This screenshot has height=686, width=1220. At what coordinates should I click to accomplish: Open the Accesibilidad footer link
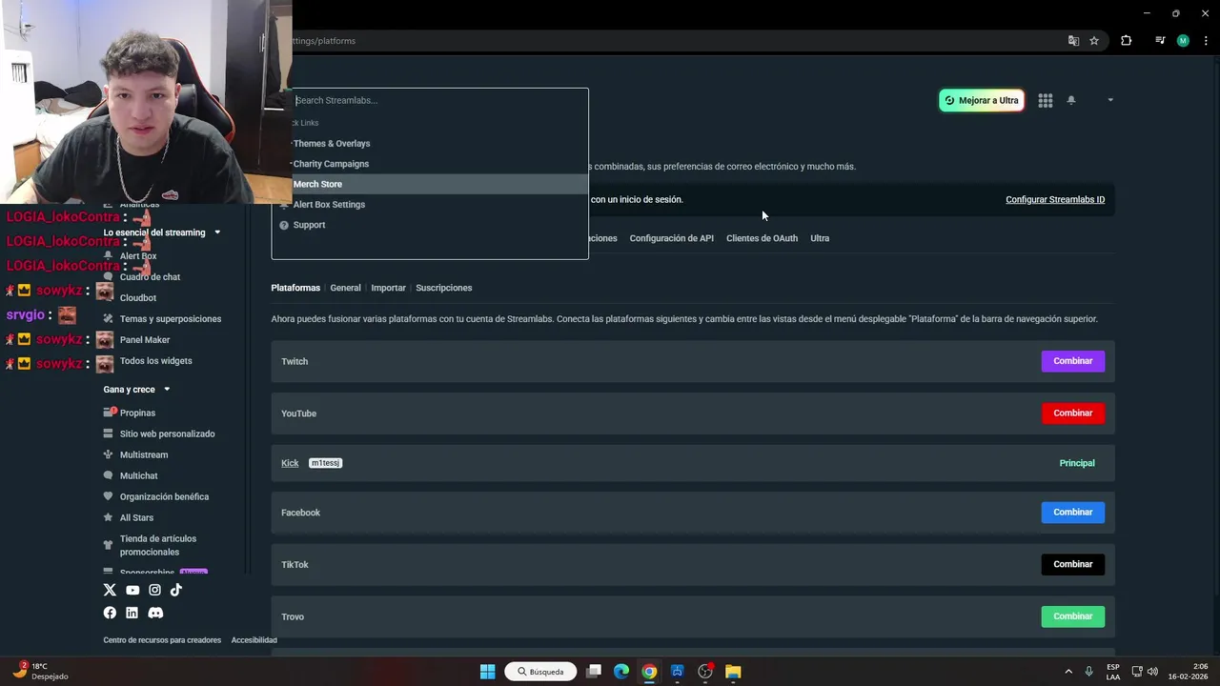pos(254,640)
